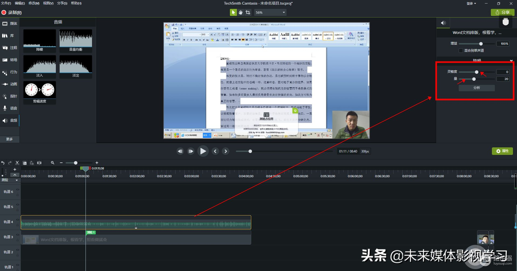The image size is (517, 271).
Task: Activate the pan hand tool
Action: [x=240, y=12]
